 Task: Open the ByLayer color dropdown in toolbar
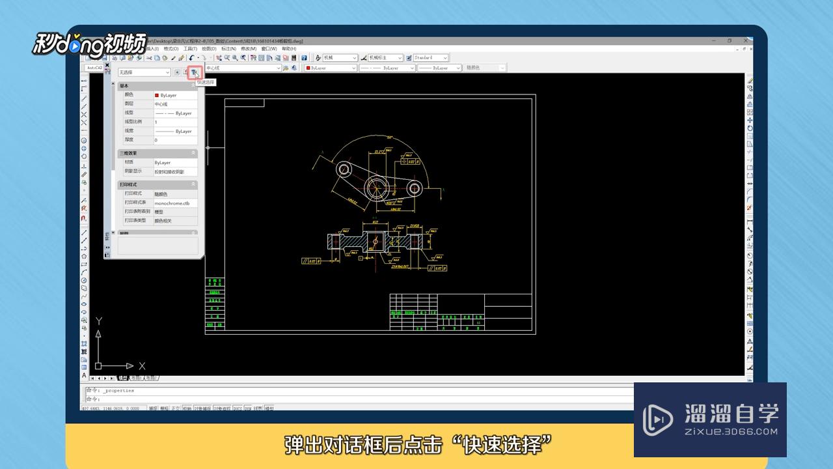tap(331, 68)
